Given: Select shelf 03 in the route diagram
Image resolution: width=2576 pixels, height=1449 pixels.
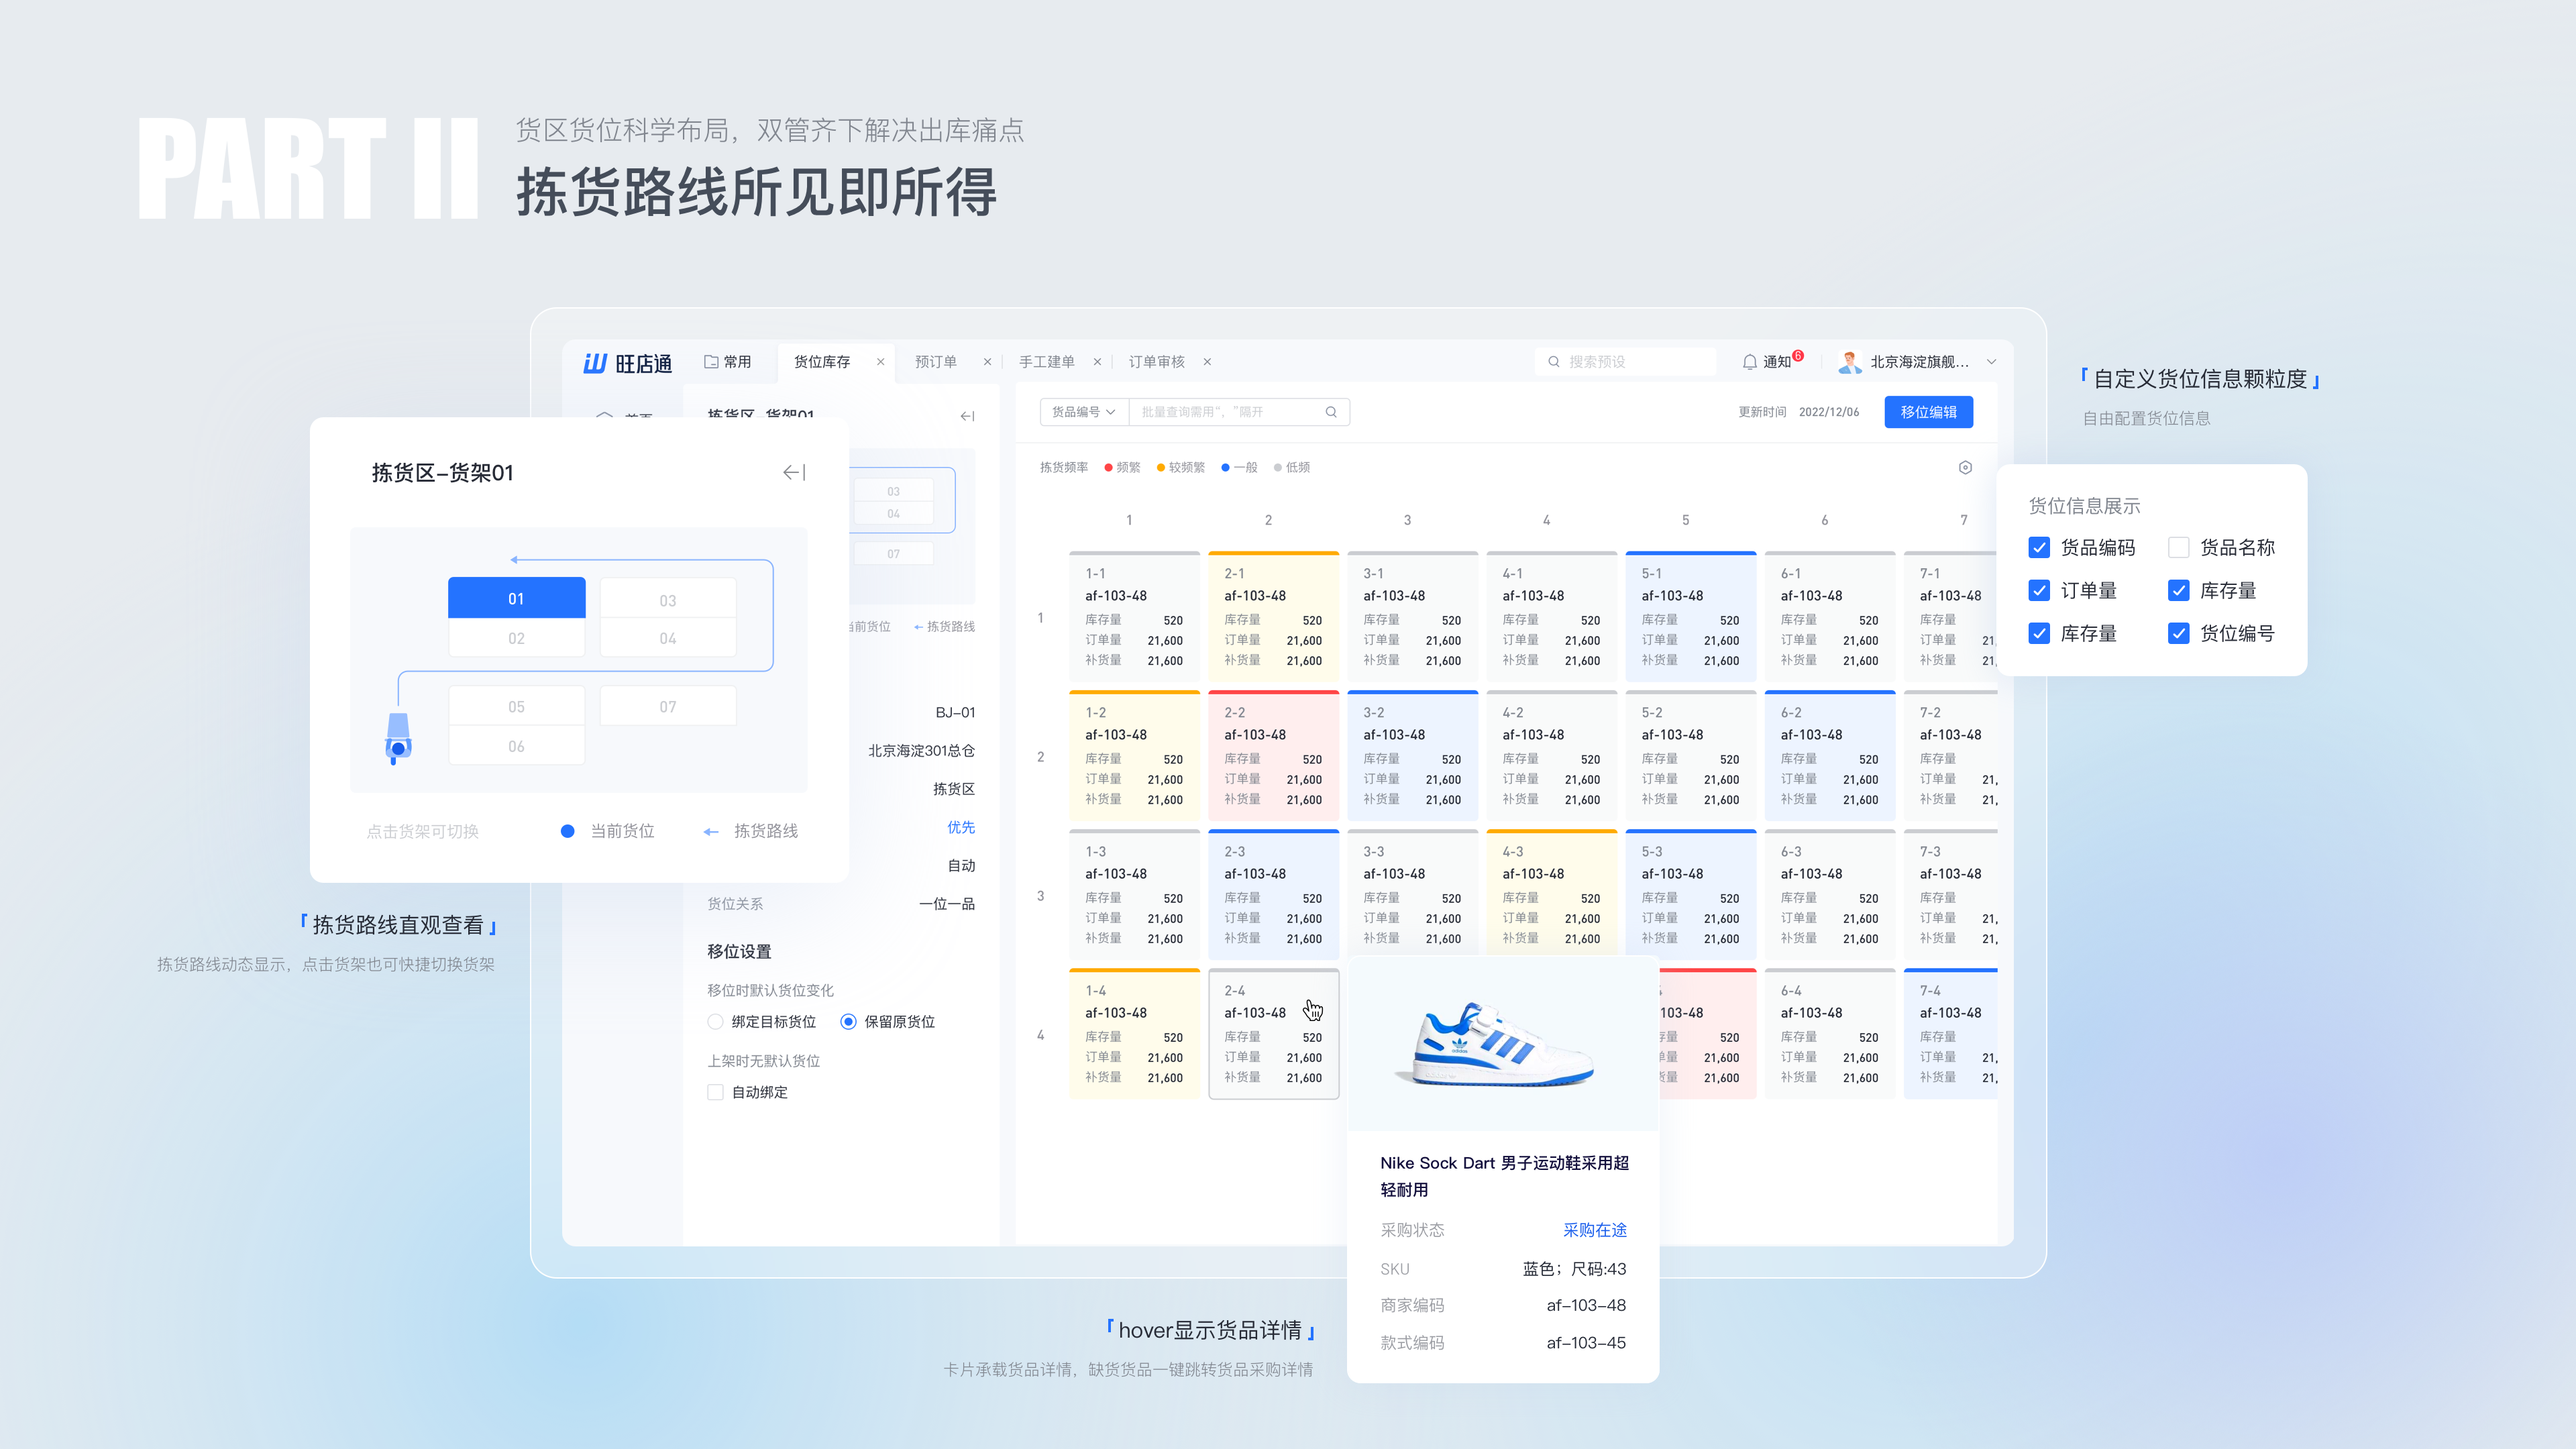Looking at the screenshot, I should pyautogui.click(x=667, y=600).
